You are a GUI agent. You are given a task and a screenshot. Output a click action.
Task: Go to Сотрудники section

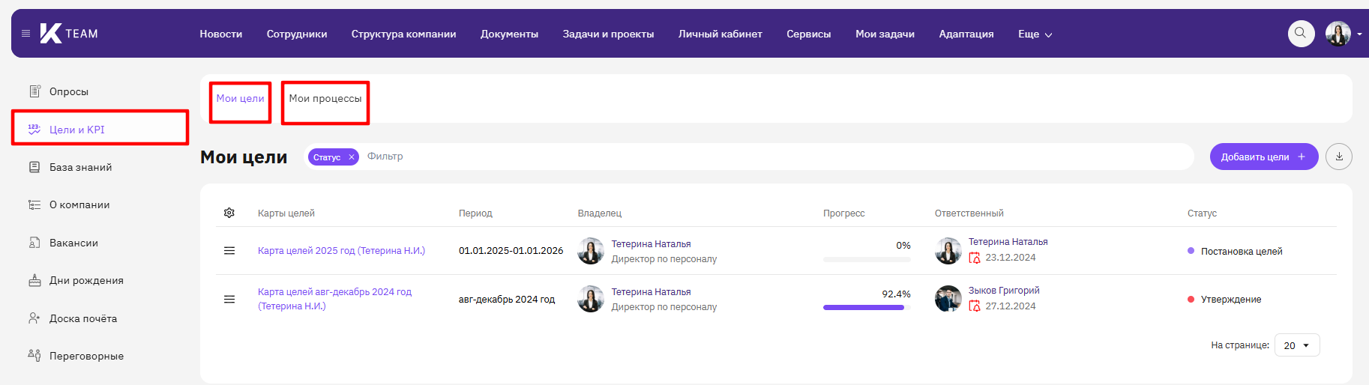pos(297,34)
